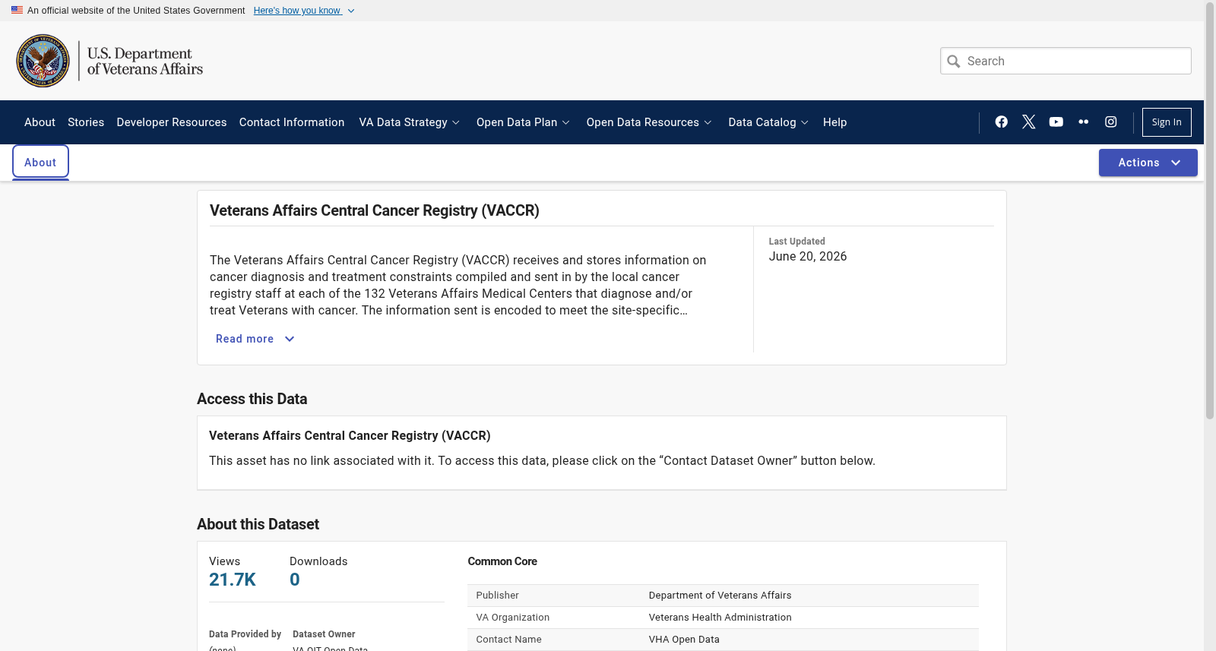Click the Last Updated date June 20, 2026
The height and width of the screenshot is (651, 1216).
808,257
